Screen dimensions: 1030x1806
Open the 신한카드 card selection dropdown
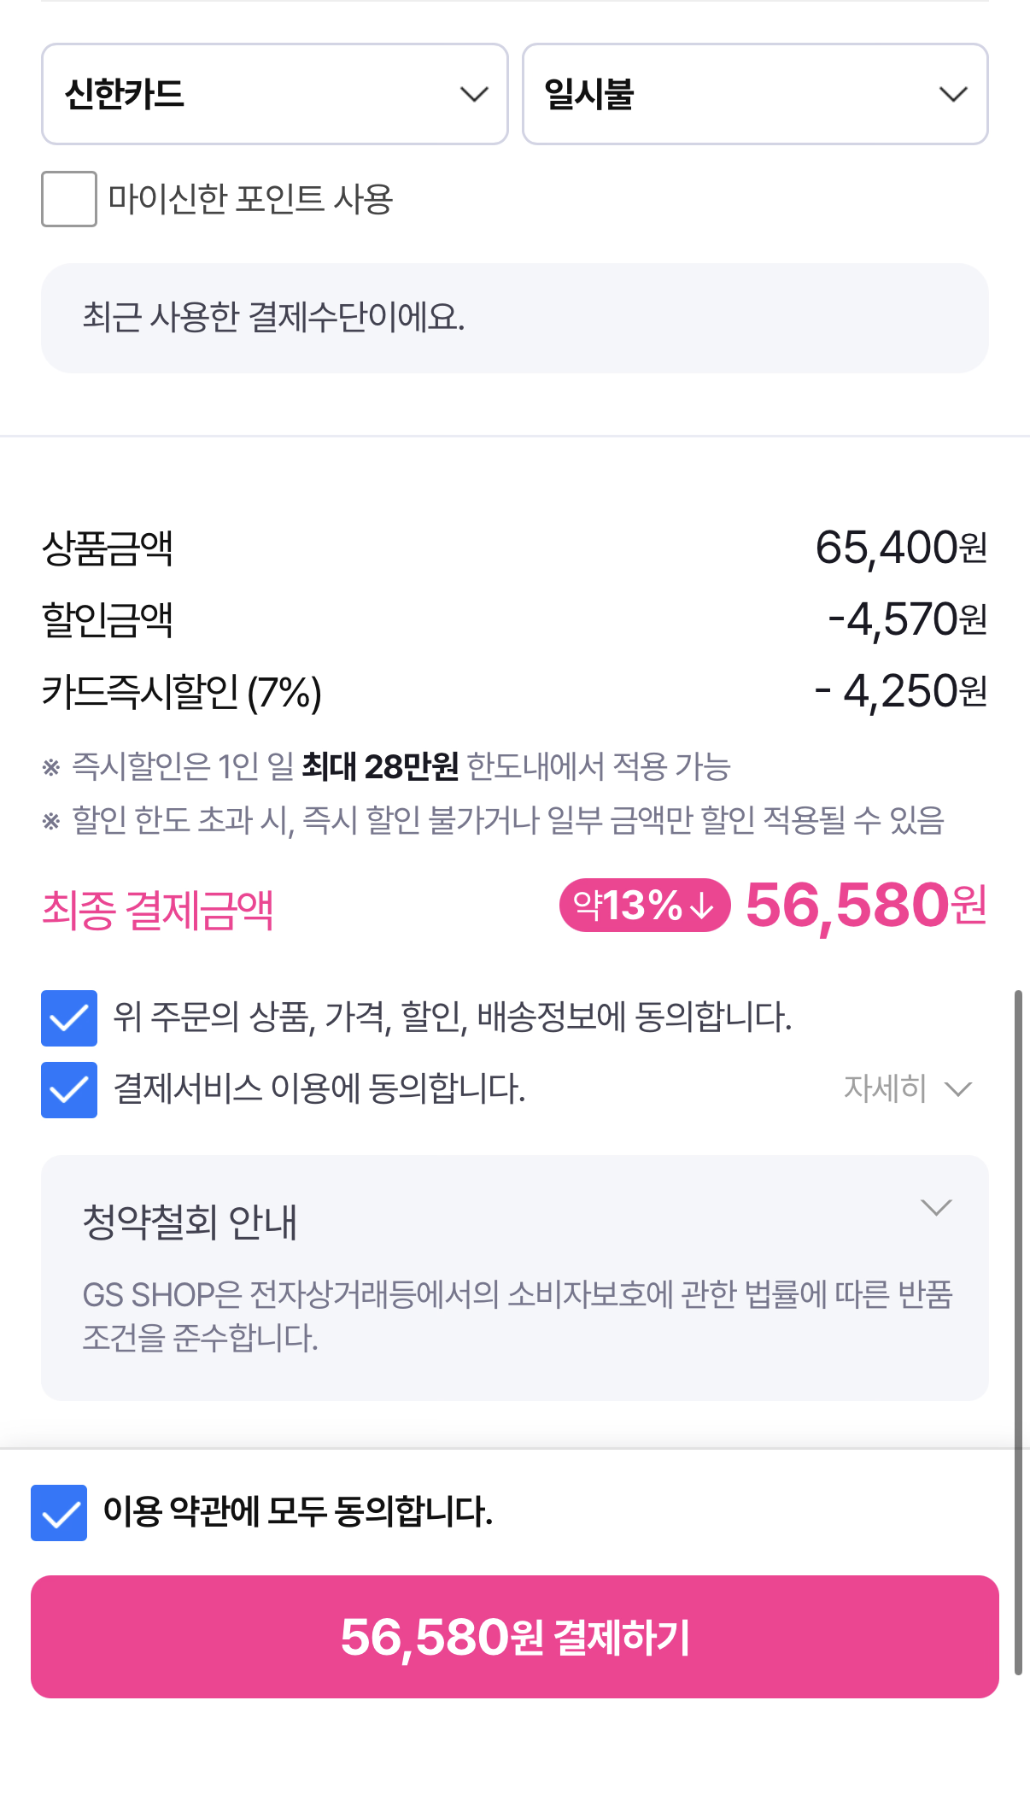[x=274, y=94]
